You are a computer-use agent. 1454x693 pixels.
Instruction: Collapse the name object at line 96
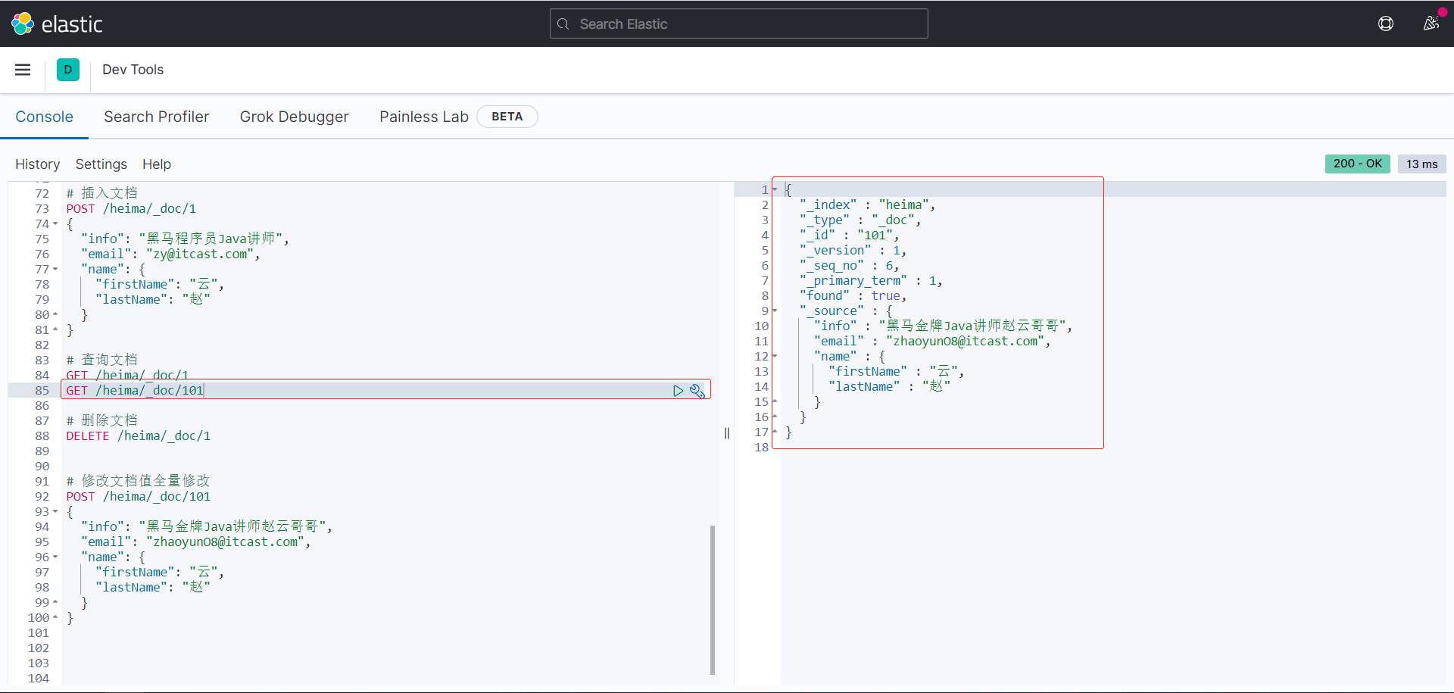point(55,557)
